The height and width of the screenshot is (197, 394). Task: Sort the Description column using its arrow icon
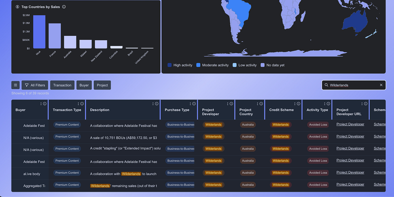click(x=153, y=104)
